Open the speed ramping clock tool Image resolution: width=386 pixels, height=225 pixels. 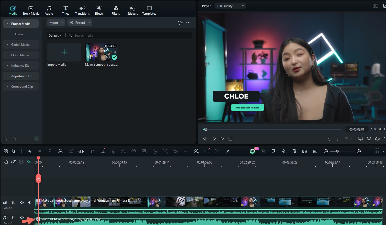click(123, 151)
